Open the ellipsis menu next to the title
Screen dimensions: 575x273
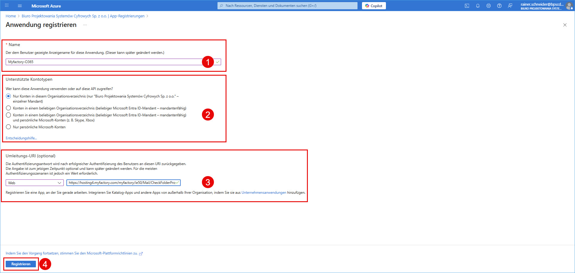[85, 25]
